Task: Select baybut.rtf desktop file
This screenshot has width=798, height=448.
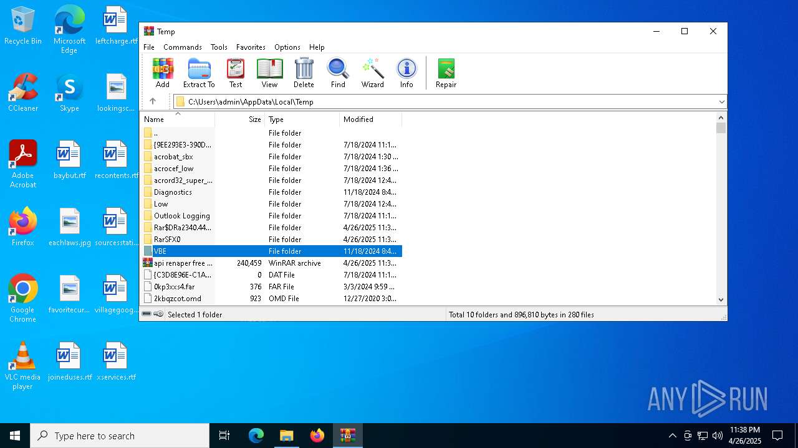Action: (x=69, y=160)
